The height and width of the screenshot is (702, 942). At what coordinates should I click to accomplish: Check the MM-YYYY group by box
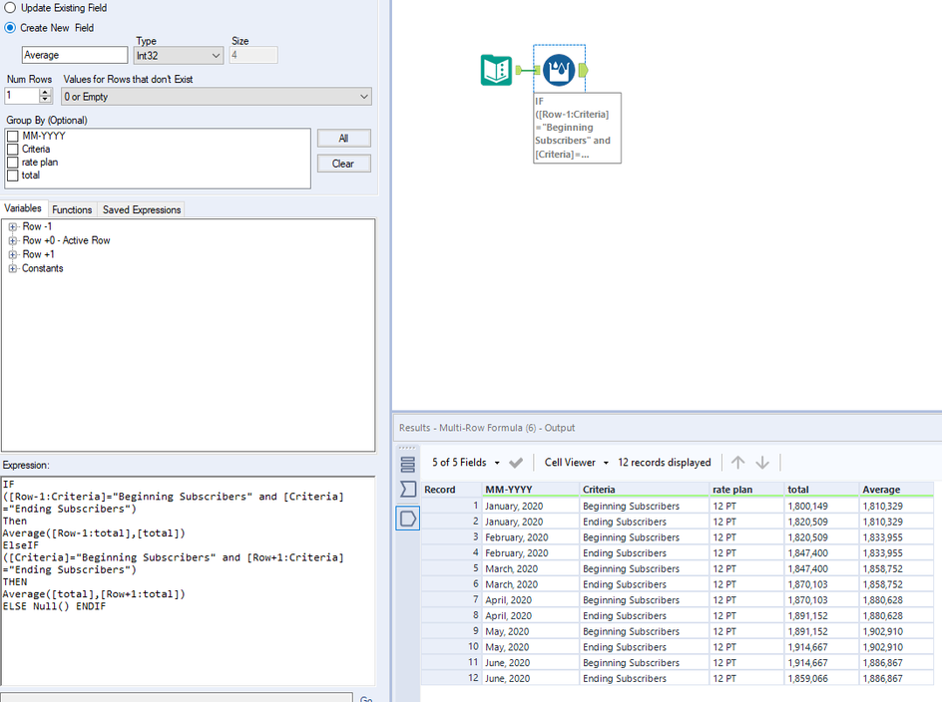point(13,137)
